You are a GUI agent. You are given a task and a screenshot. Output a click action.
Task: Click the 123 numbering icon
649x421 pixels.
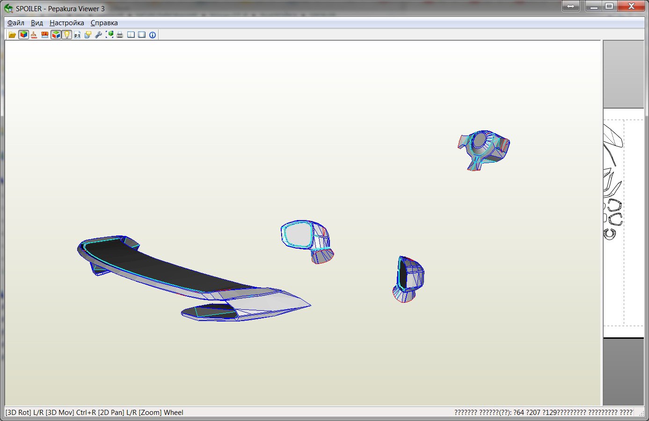tap(45, 35)
